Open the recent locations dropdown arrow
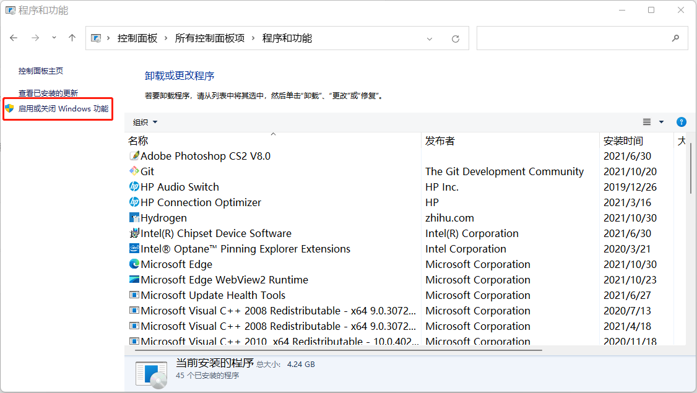 click(54, 38)
